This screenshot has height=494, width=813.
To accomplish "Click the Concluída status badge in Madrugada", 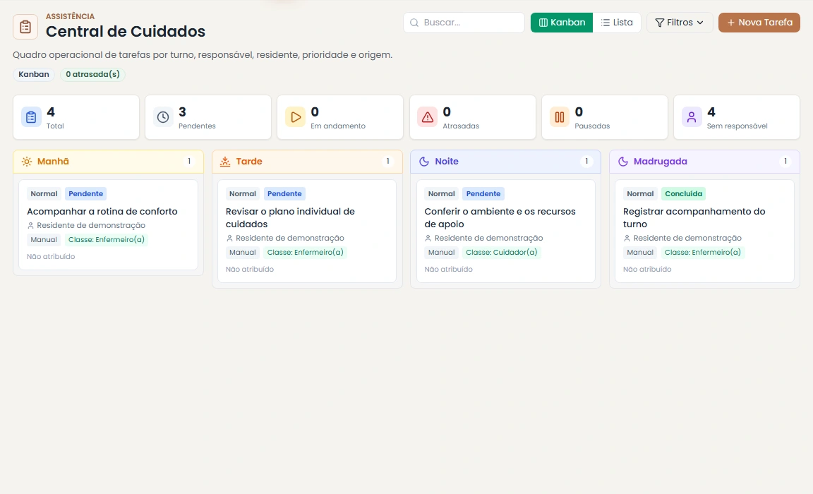I will coord(683,194).
